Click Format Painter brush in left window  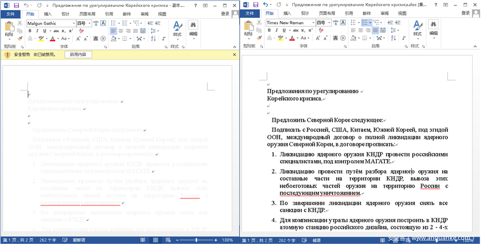click(x=19, y=38)
